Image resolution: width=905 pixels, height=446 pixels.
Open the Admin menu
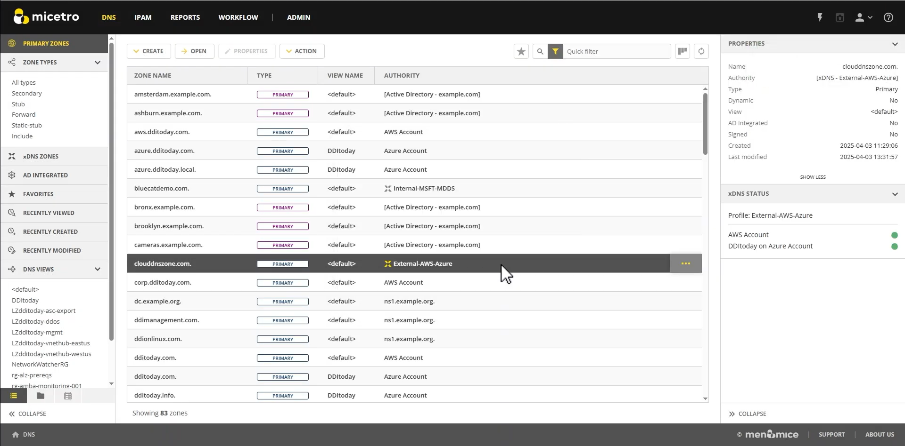[x=299, y=17]
